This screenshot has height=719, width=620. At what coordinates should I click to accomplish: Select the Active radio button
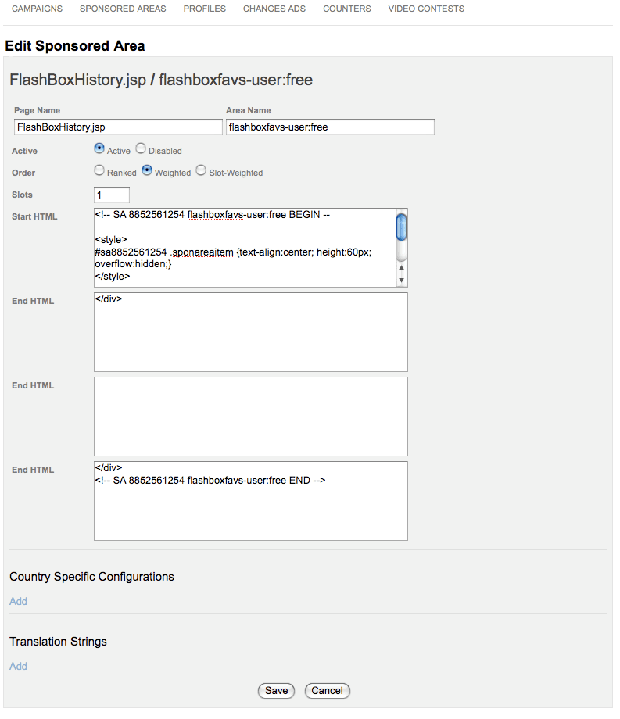tap(99, 148)
